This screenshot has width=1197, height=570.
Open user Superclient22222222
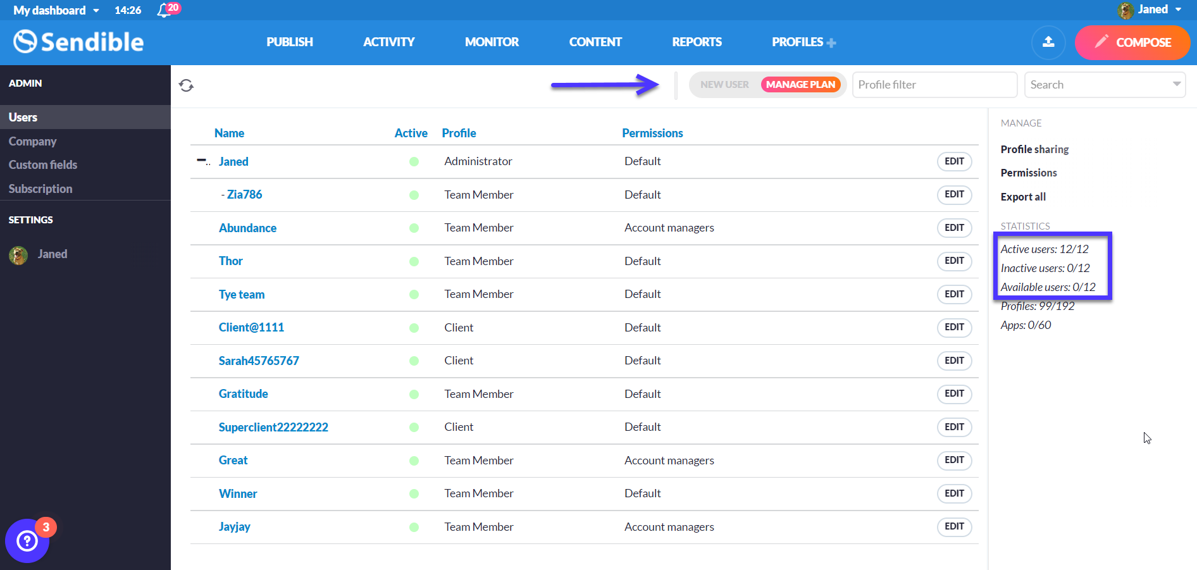273,427
